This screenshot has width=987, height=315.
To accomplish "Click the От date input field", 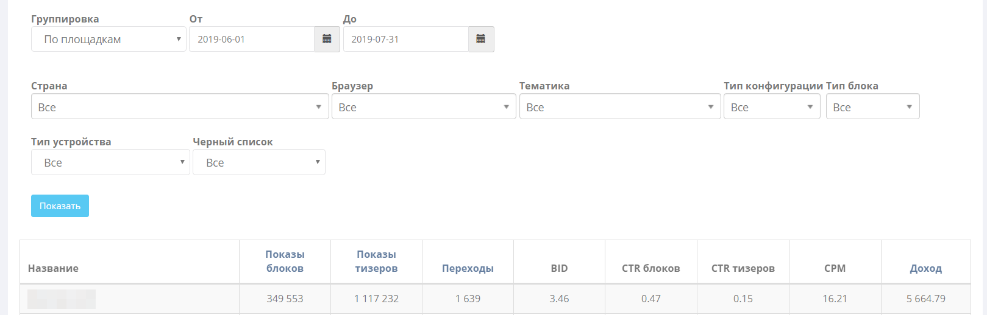I will pyautogui.click(x=251, y=40).
